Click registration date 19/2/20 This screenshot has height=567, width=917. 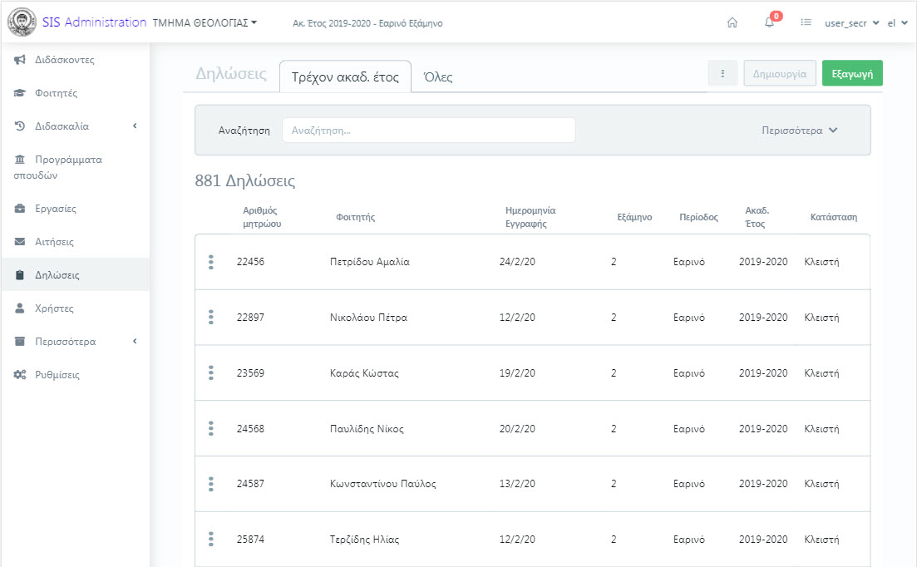tap(517, 373)
